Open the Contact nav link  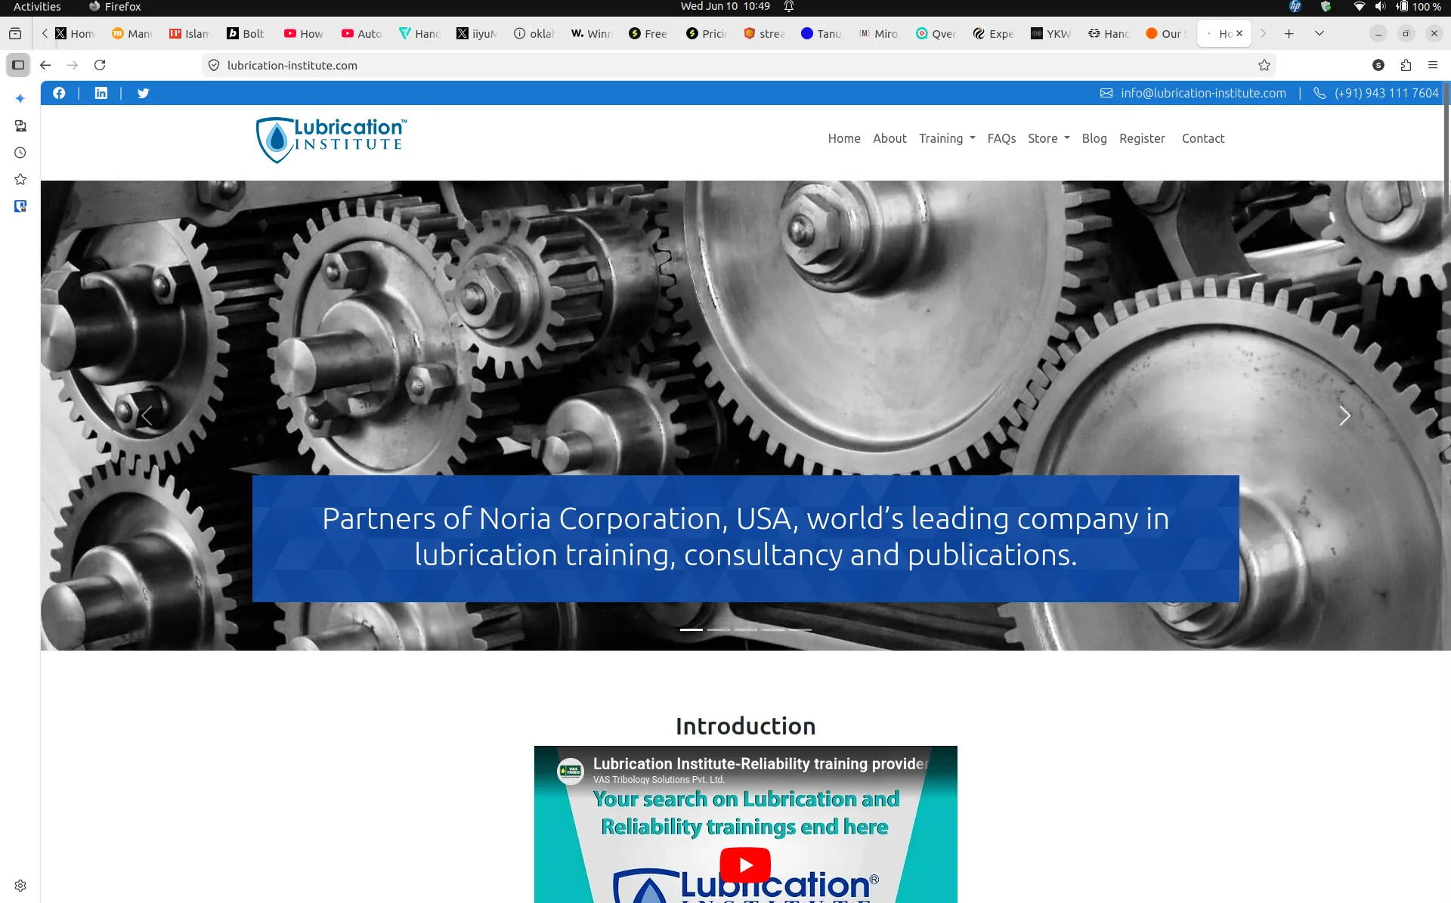1203,138
